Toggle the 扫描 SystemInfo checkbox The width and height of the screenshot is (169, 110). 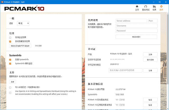coord(10,60)
